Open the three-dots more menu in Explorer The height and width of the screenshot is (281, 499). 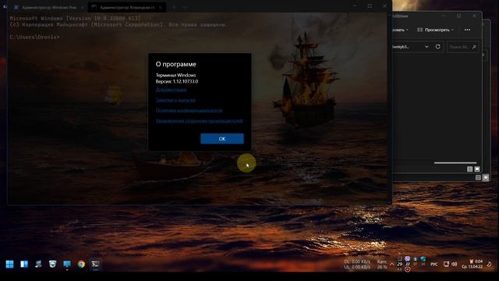click(x=467, y=30)
